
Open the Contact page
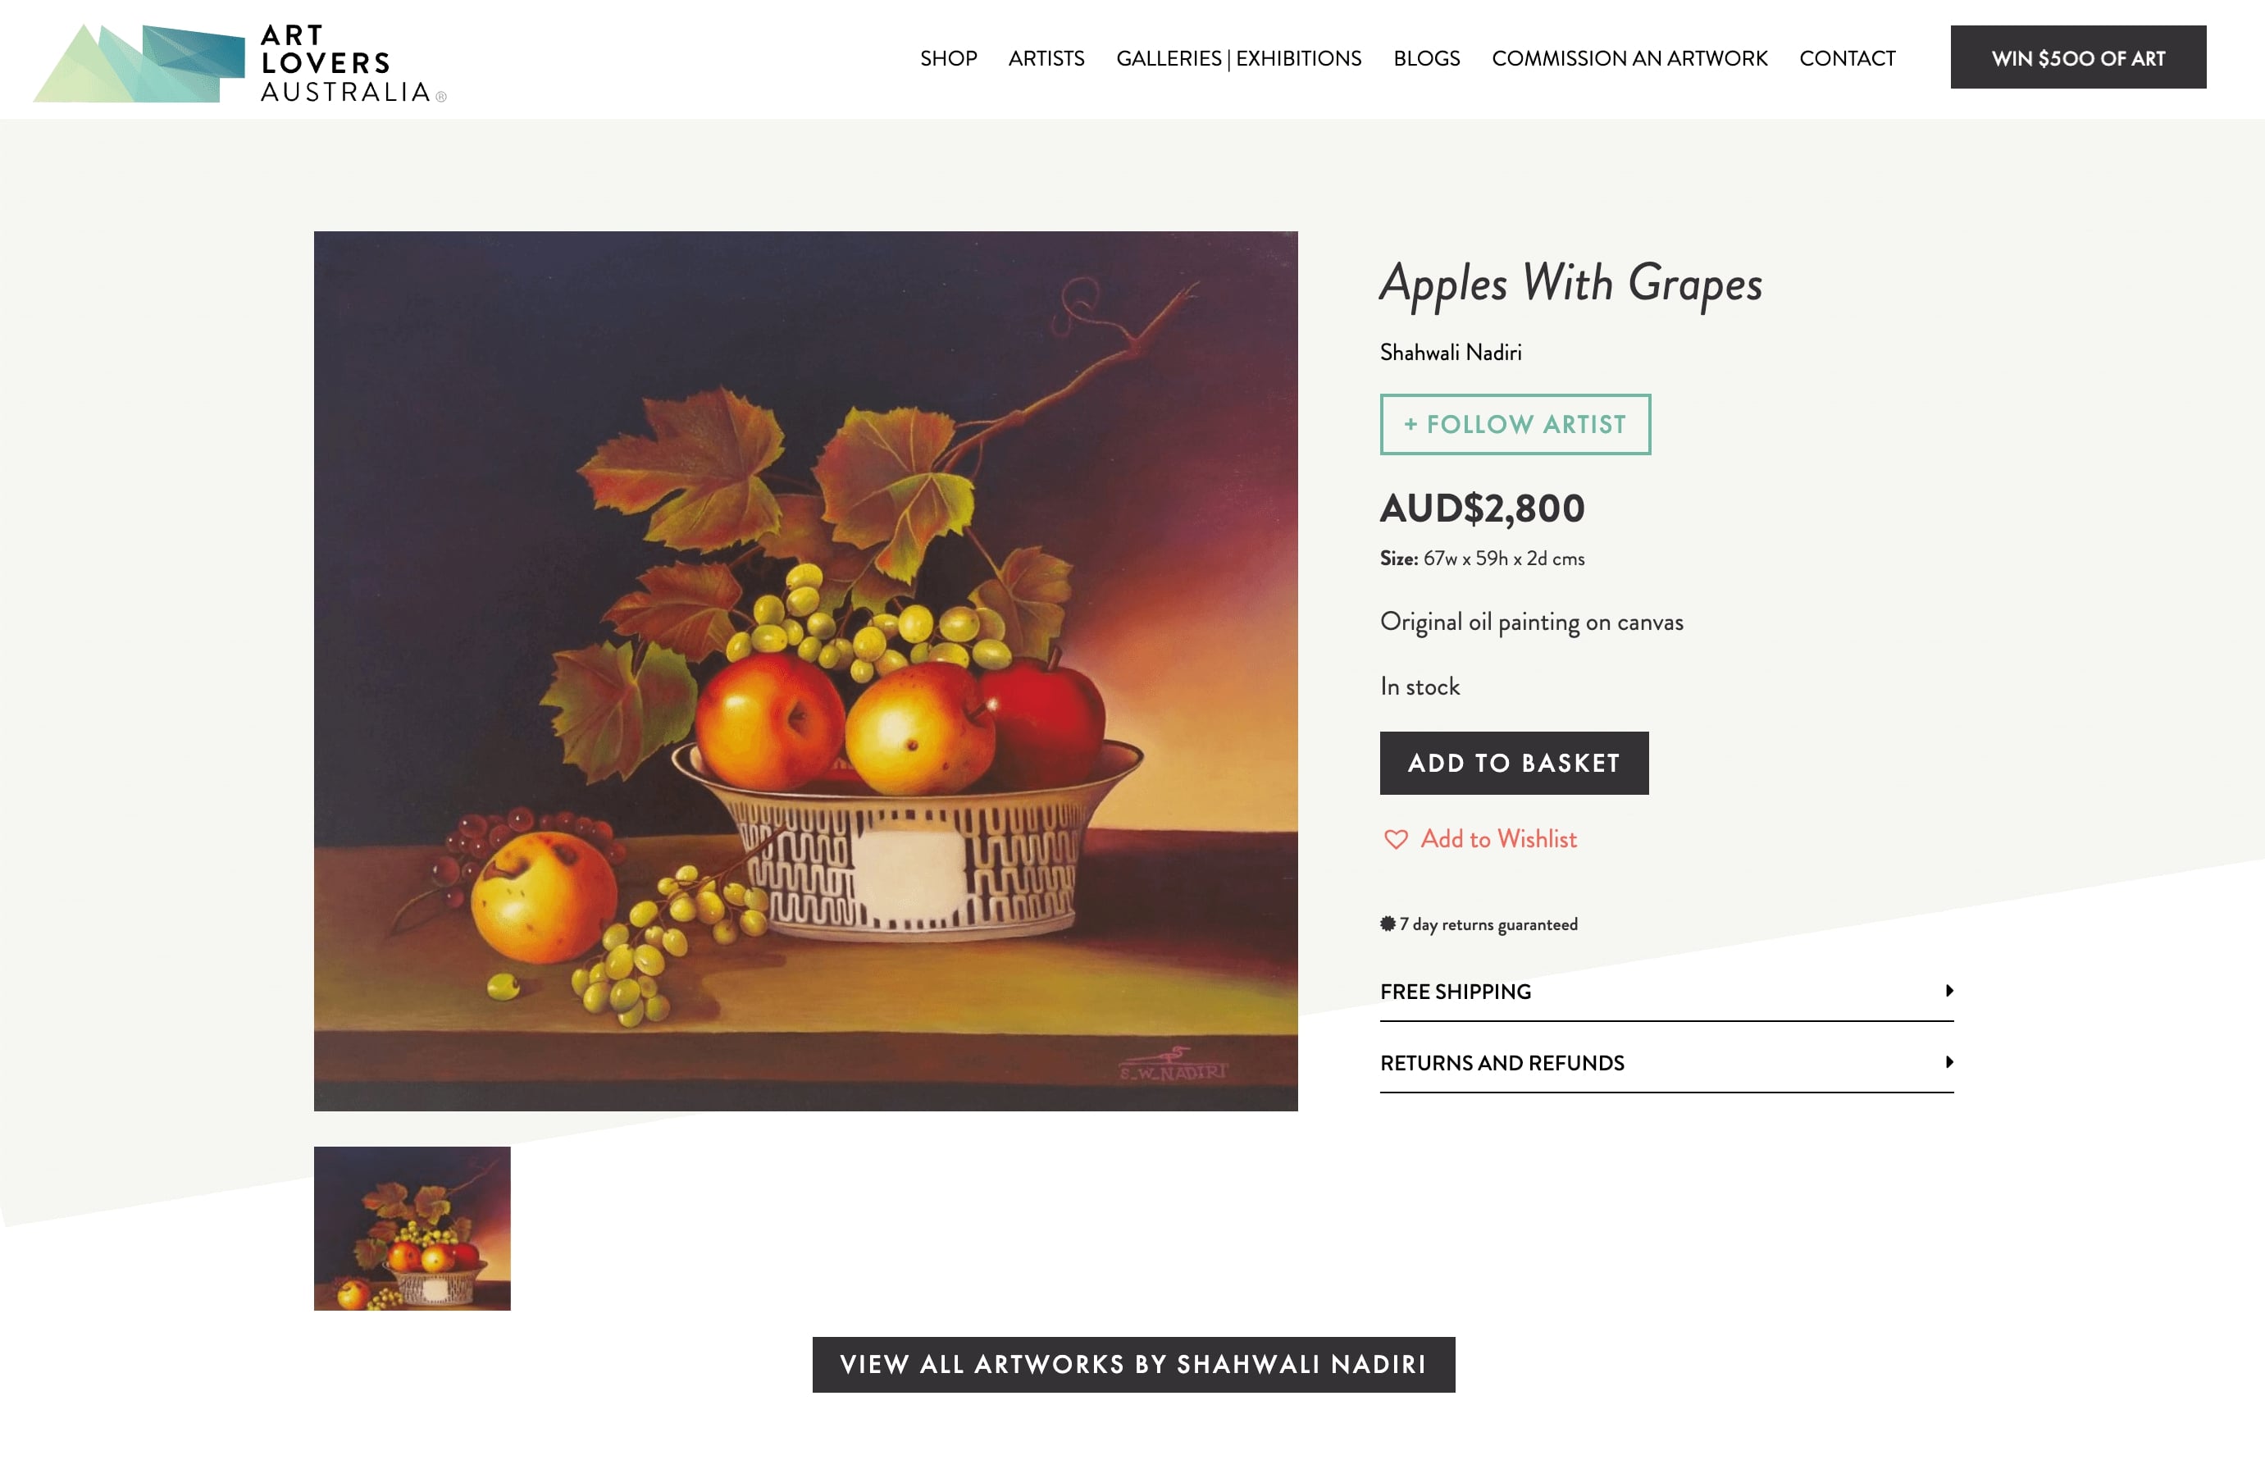(x=1846, y=58)
